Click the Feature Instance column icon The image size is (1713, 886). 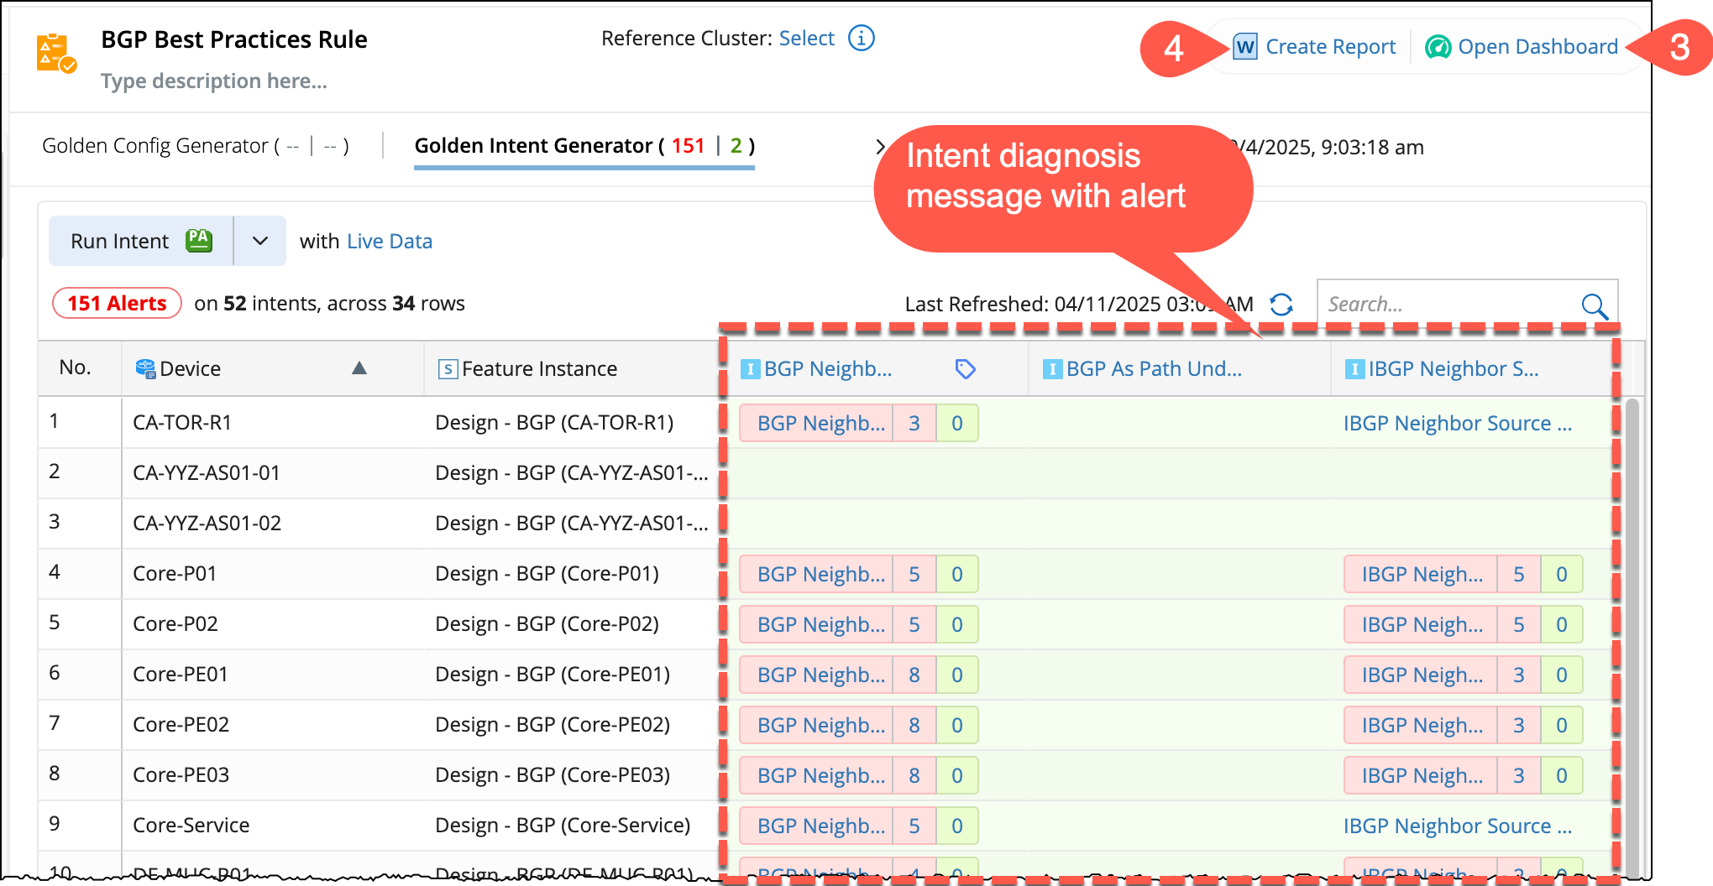coord(448,369)
